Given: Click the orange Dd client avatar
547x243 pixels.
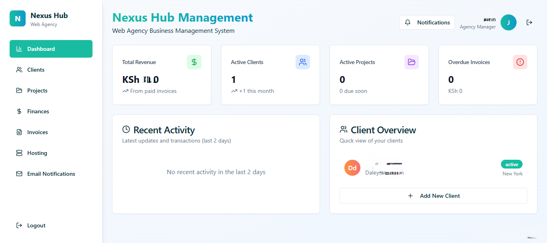Looking at the screenshot, I should [352, 168].
